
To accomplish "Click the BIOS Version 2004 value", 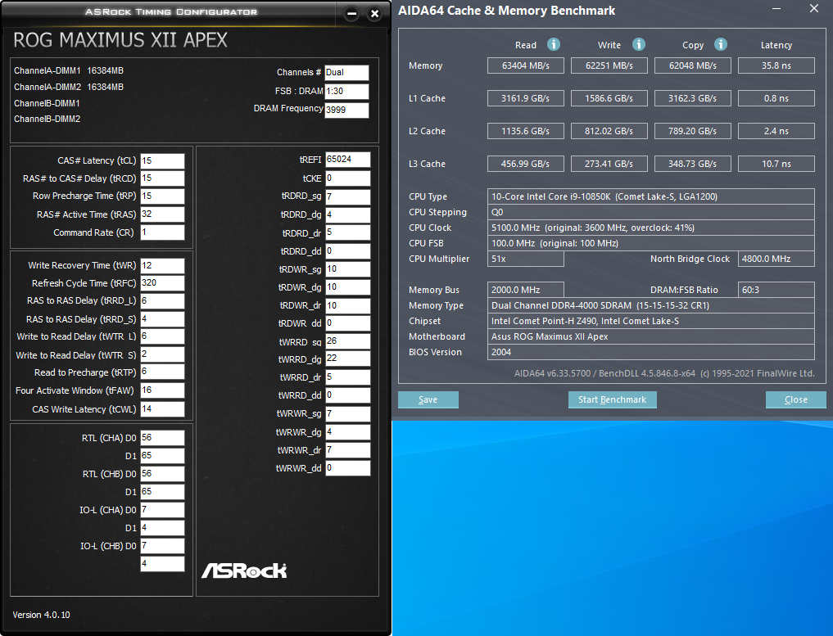I will tap(651, 352).
